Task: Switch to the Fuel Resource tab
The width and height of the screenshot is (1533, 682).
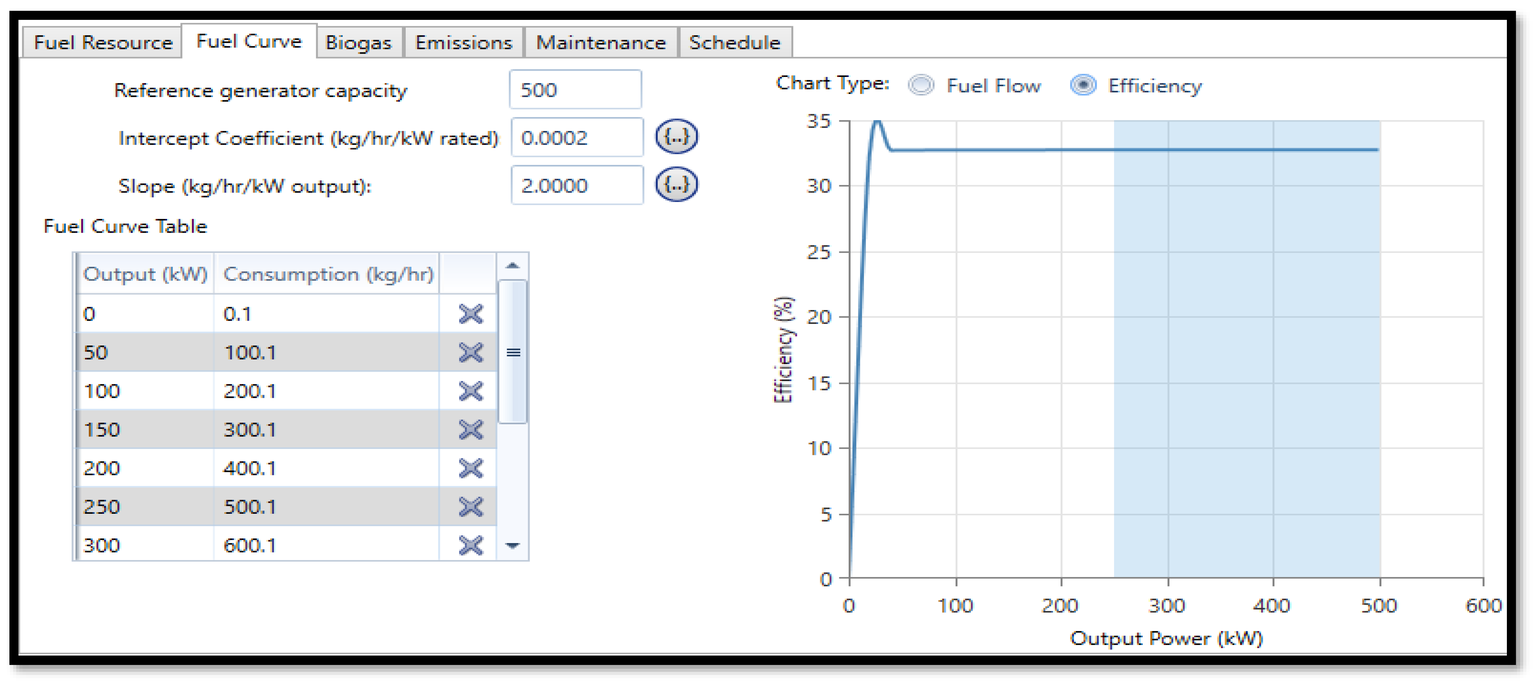Action: click(102, 43)
